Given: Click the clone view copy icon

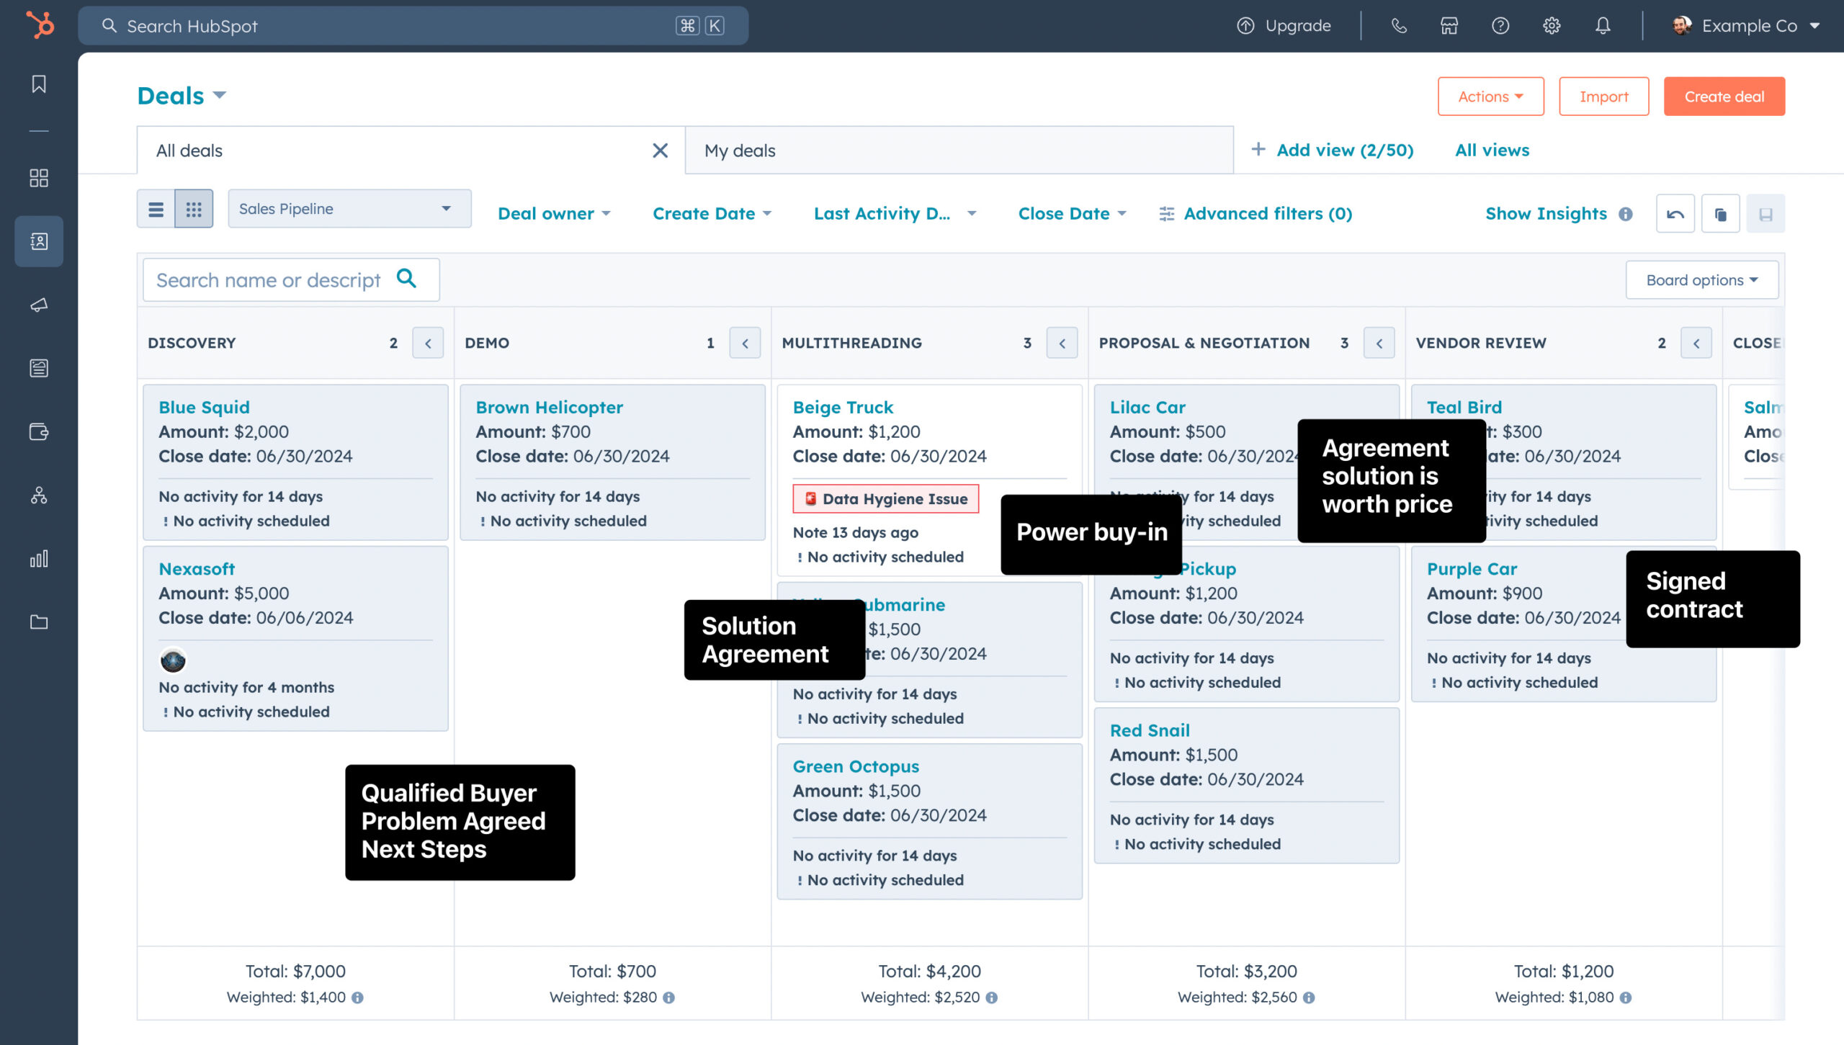Looking at the screenshot, I should (x=1720, y=214).
